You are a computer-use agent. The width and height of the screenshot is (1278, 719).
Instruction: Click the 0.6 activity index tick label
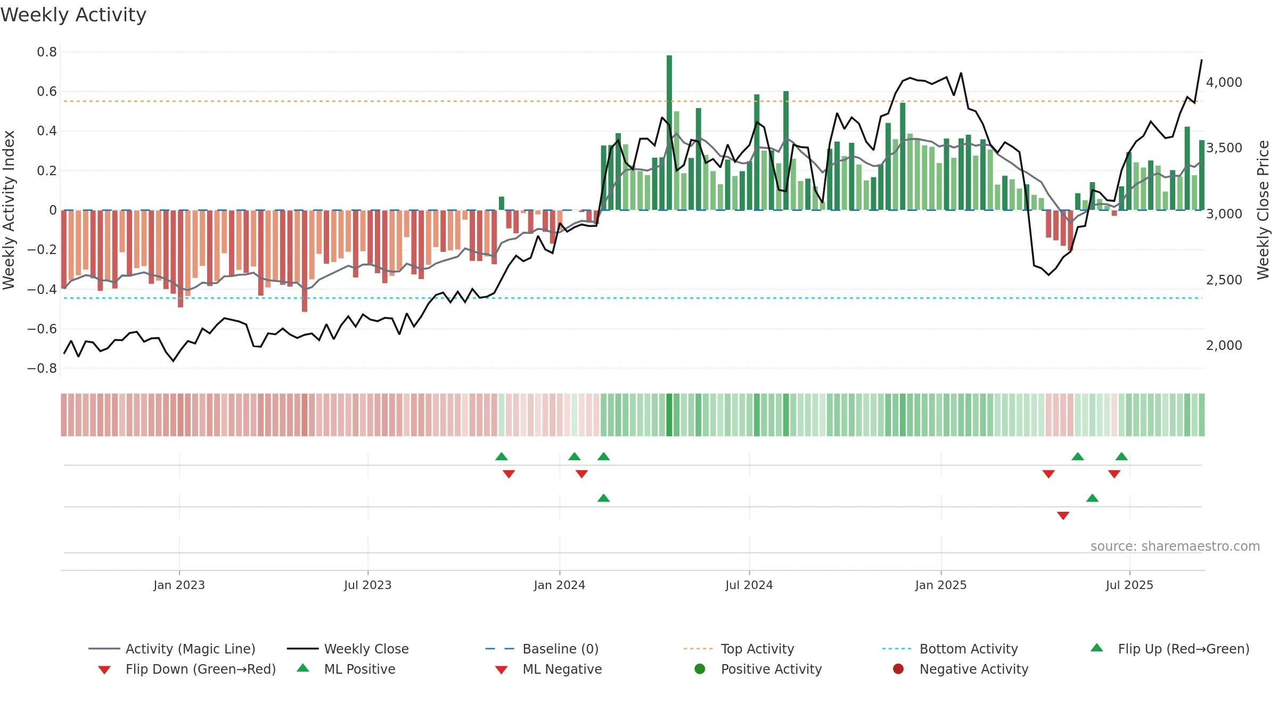(x=47, y=92)
